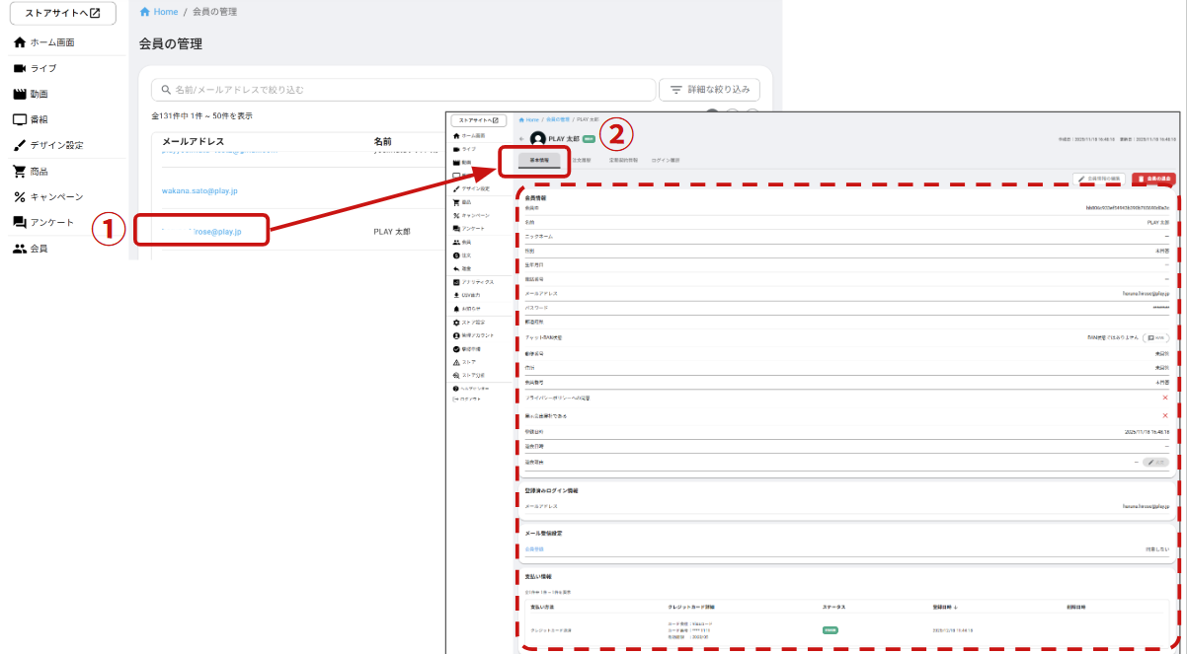This screenshot has height=654, width=1187.
Task: Click the red 会員の退会 button
Action: click(1153, 179)
